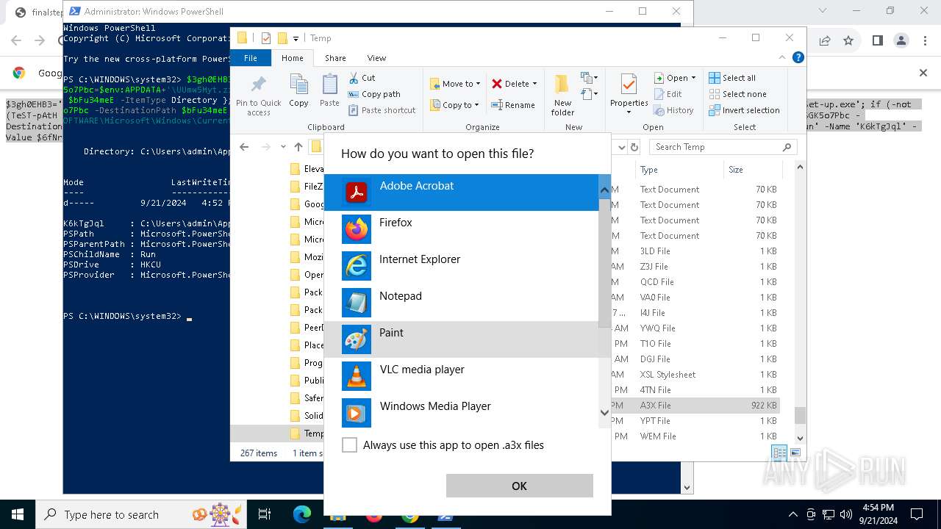Click the volume speaker tray icon
Screen dimensions: 941x529
(x=845, y=515)
